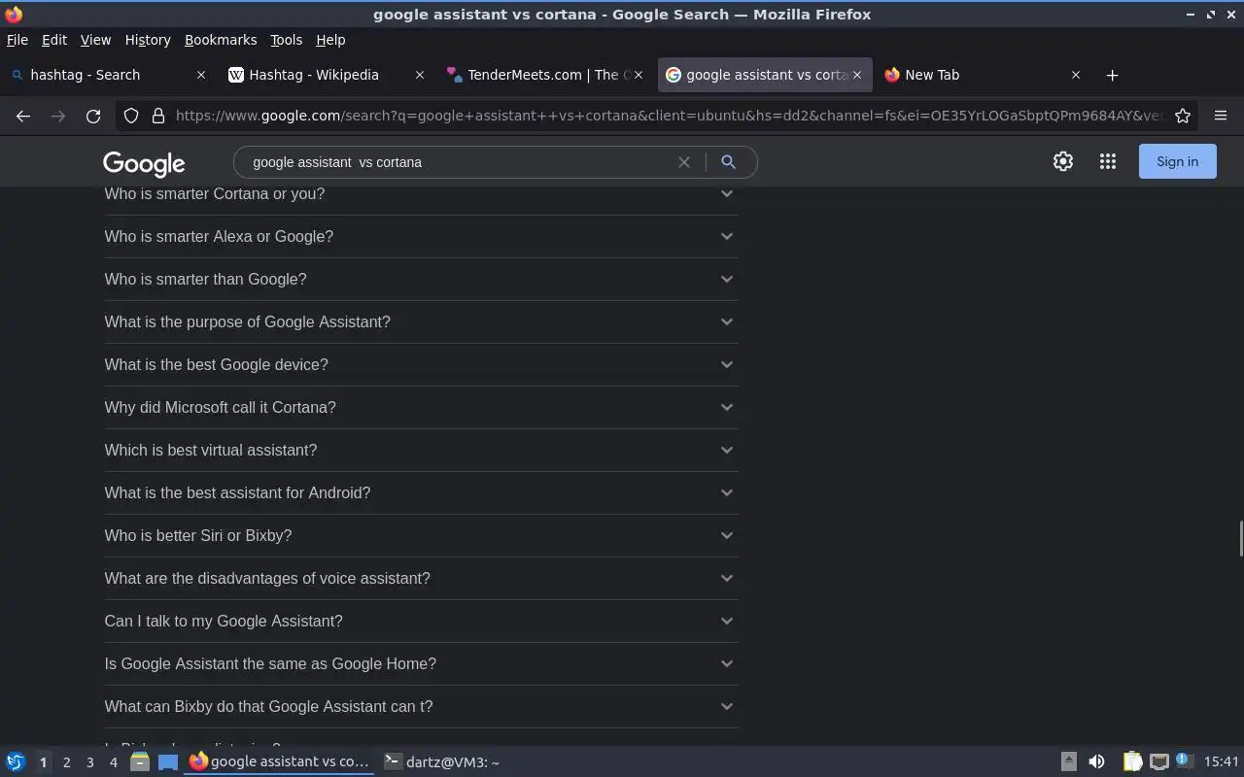Click the disabled forward navigation arrow
This screenshot has height=777, width=1244.
tap(58, 116)
